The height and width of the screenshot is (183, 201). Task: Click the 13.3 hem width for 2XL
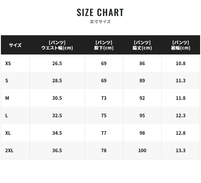(181, 150)
